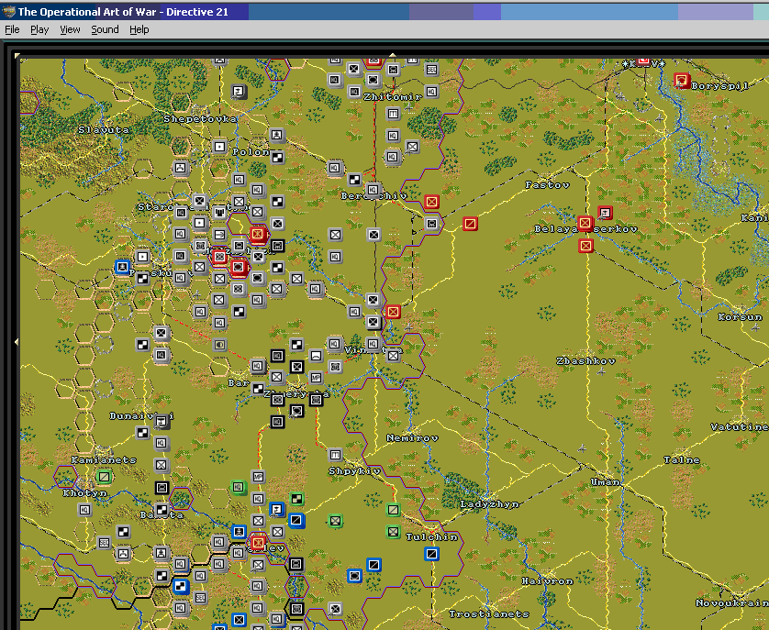Screen dimensions: 769x630
Task: Click the Slavuta town label
Action: [x=104, y=130]
